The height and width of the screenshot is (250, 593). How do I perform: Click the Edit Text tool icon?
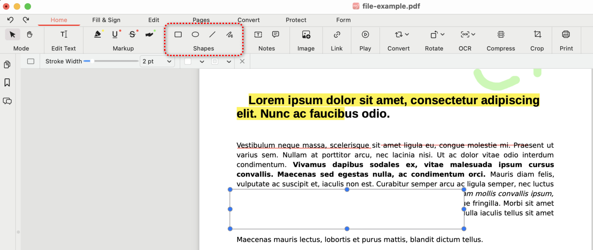(64, 34)
